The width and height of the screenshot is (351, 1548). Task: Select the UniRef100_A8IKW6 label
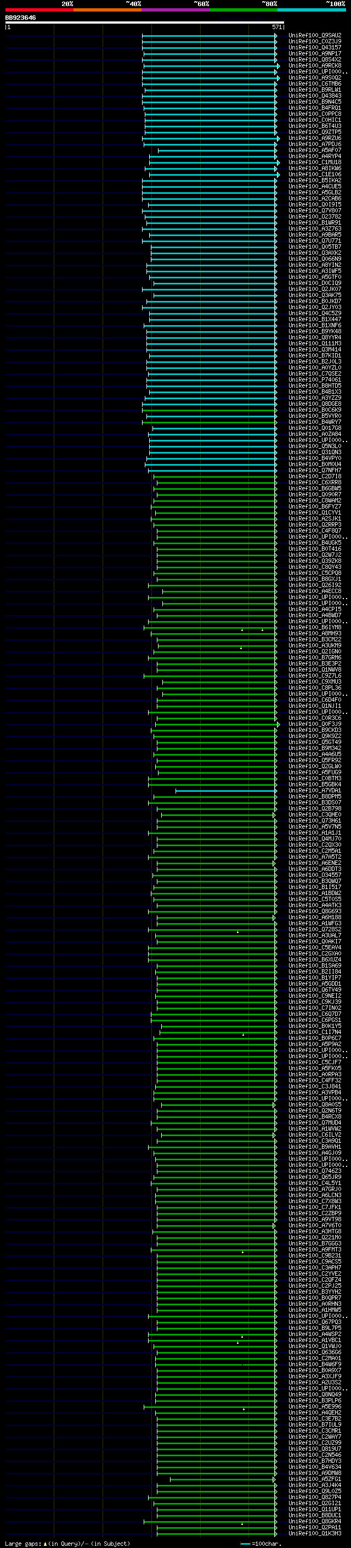click(x=315, y=168)
